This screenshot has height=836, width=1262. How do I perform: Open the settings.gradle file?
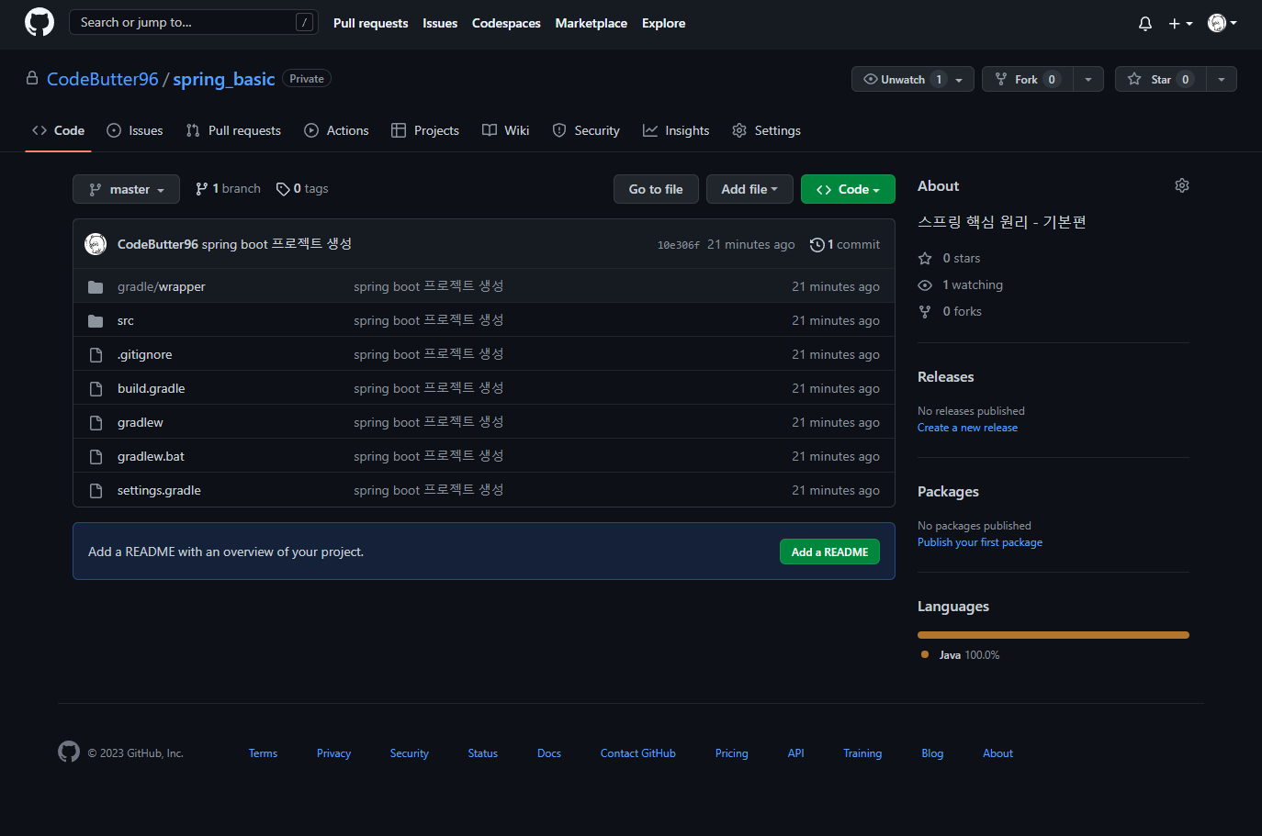159,490
